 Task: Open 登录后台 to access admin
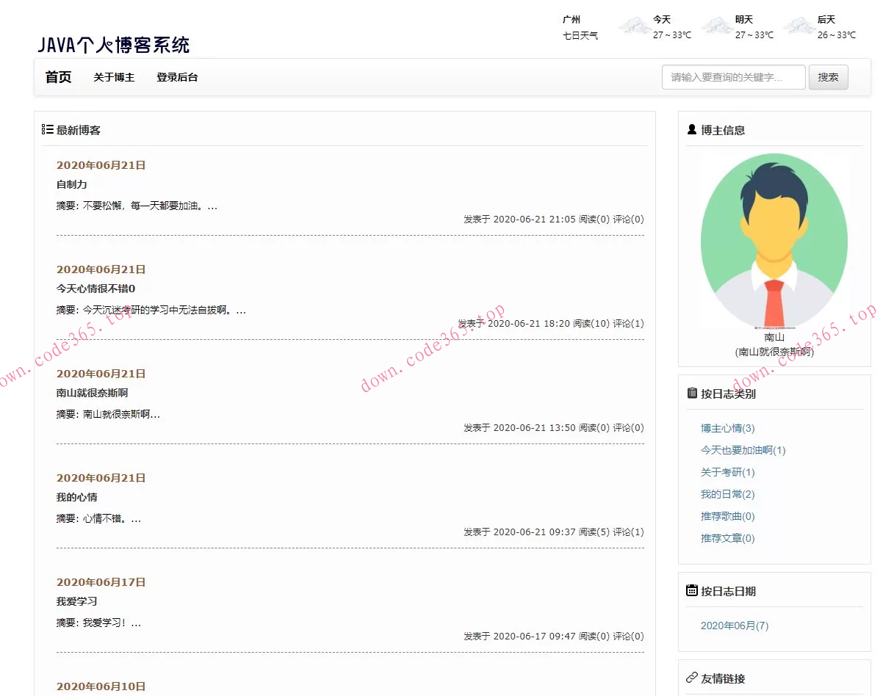[179, 77]
